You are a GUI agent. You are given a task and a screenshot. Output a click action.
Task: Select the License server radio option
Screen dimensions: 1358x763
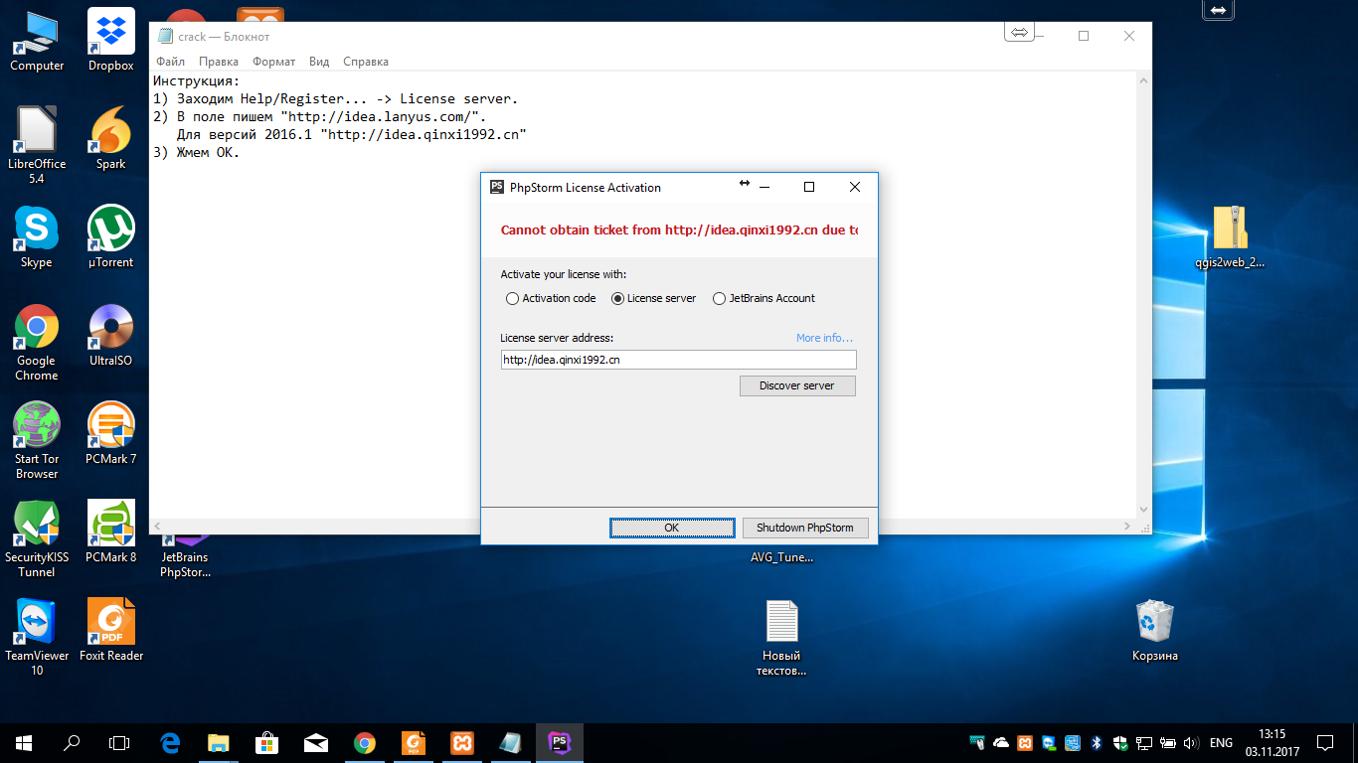[x=653, y=298]
